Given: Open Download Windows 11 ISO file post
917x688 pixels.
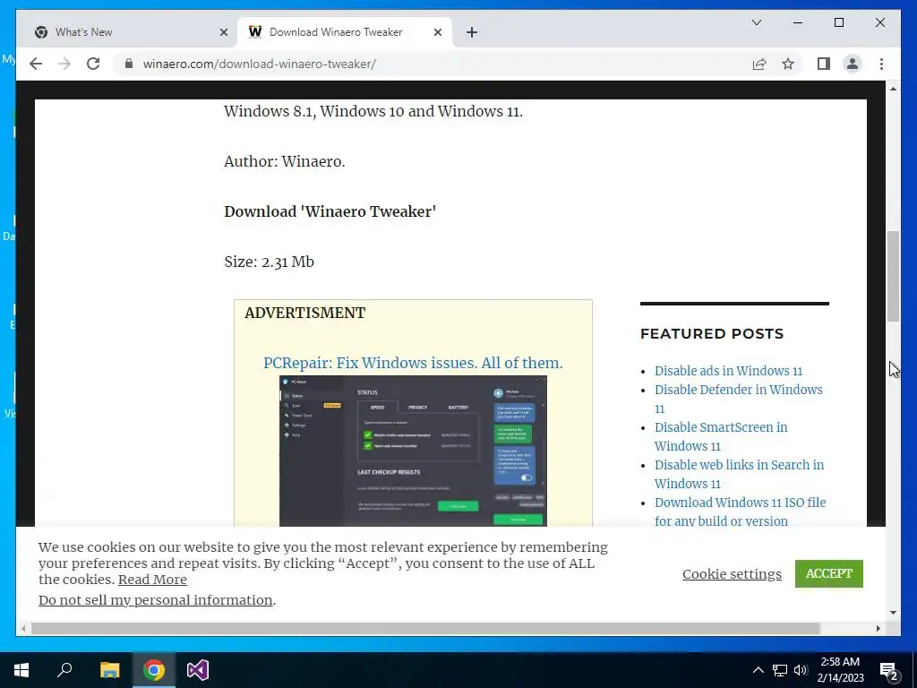Looking at the screenshot, I should pyautogui.click(x=740, y=512).
